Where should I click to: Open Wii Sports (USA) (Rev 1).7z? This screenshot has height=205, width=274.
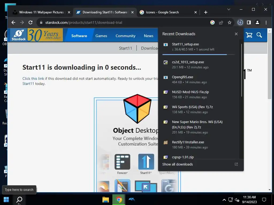pyautogui.click(x=199, y=109)
